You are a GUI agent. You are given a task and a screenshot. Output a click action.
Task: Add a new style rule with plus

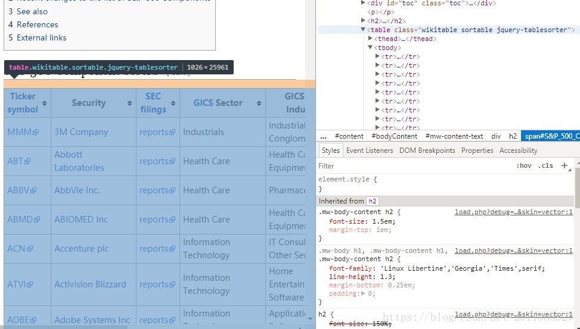click(565, 166)
